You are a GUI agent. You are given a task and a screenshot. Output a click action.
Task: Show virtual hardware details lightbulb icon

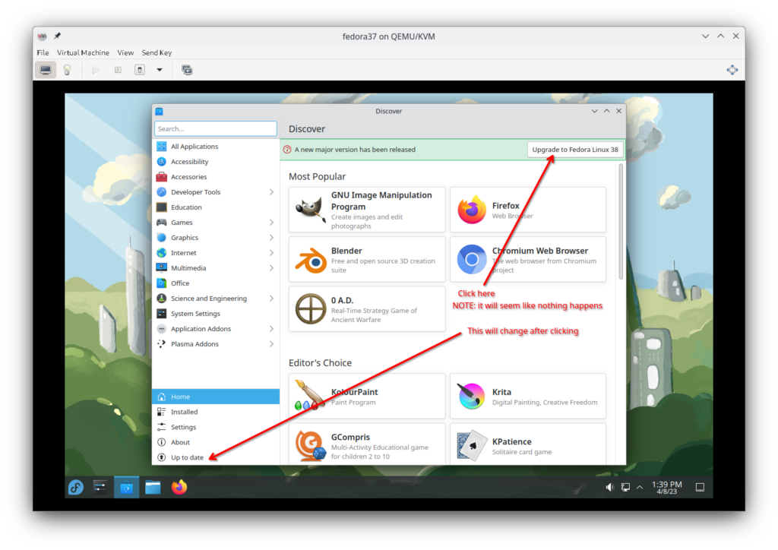pos(68,70)
